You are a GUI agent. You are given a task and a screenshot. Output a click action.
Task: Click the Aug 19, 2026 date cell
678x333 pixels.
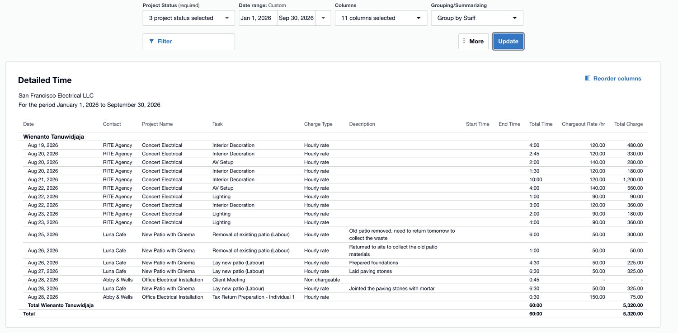point(43,145)
